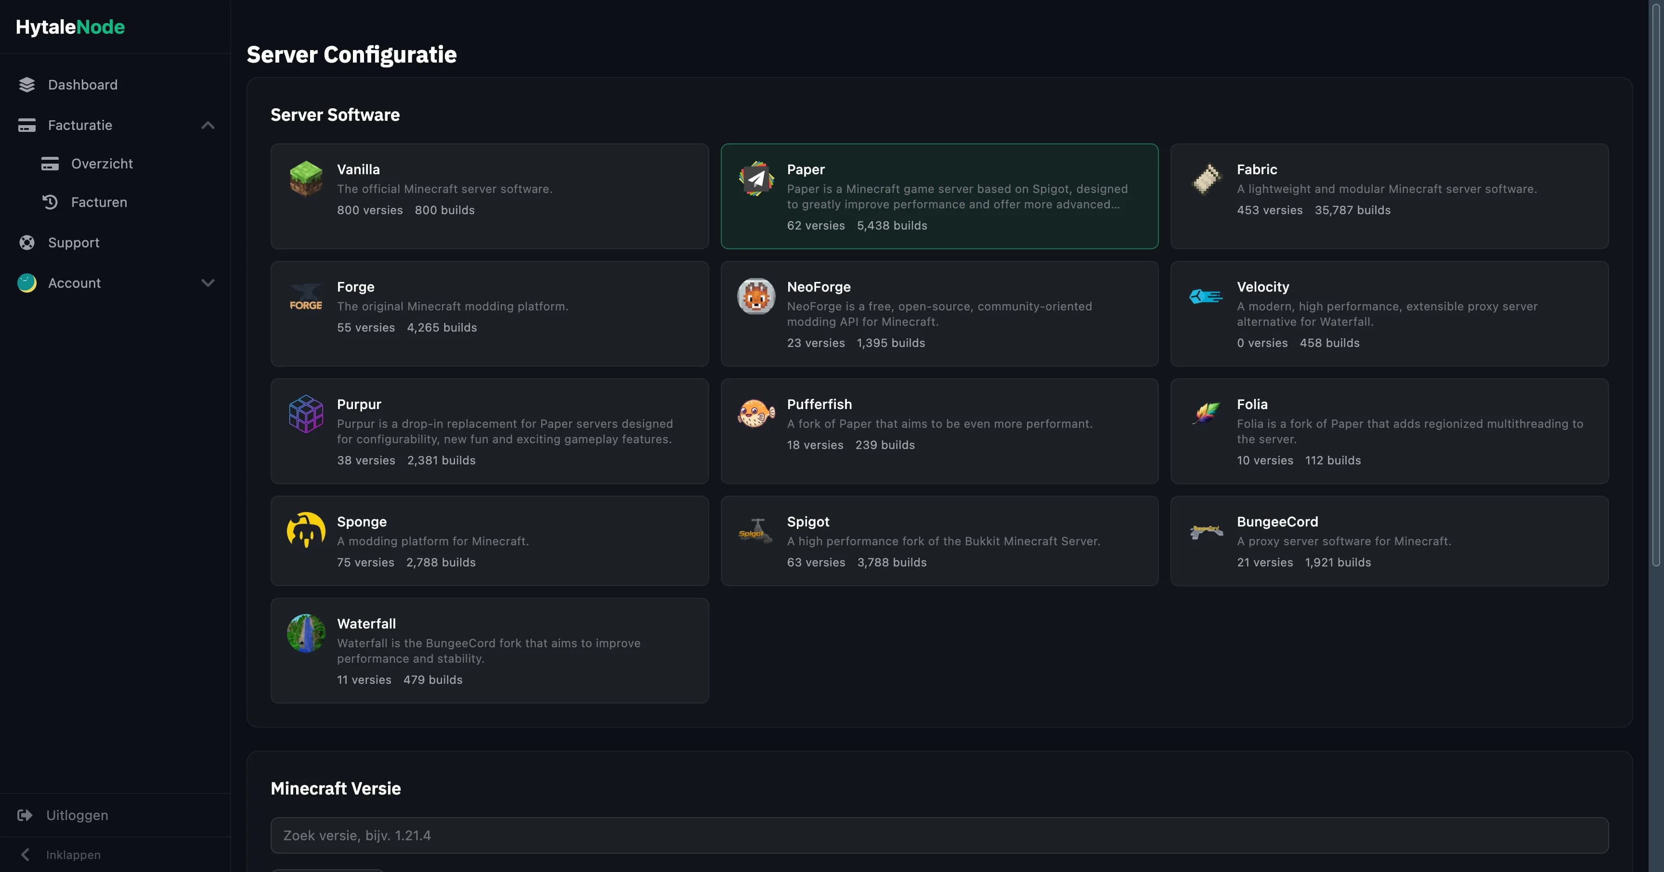Click the Purpur cube icon

click(306, 414)
